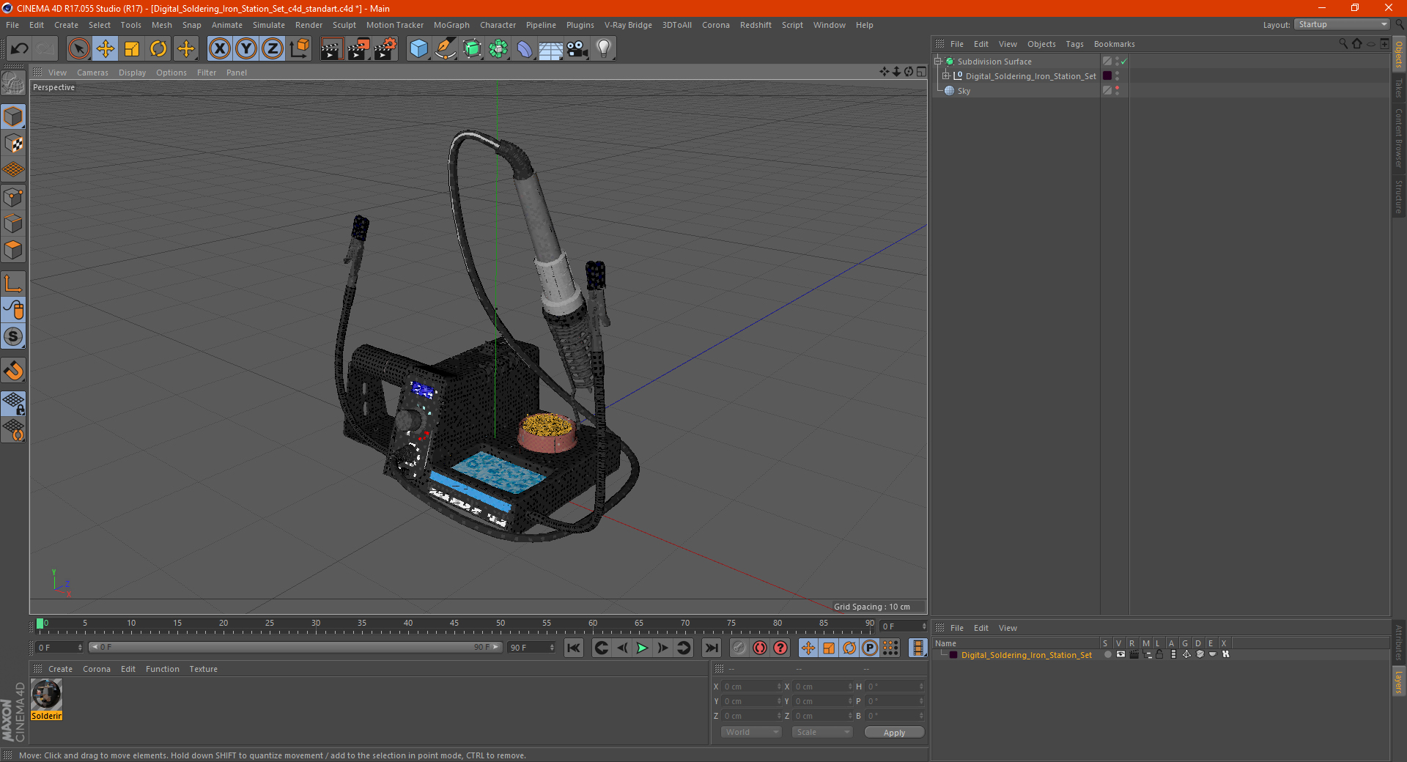Enable the Axis mode icon
Image resolution: width=1407 pixels, height=762 pixels.
13,284
